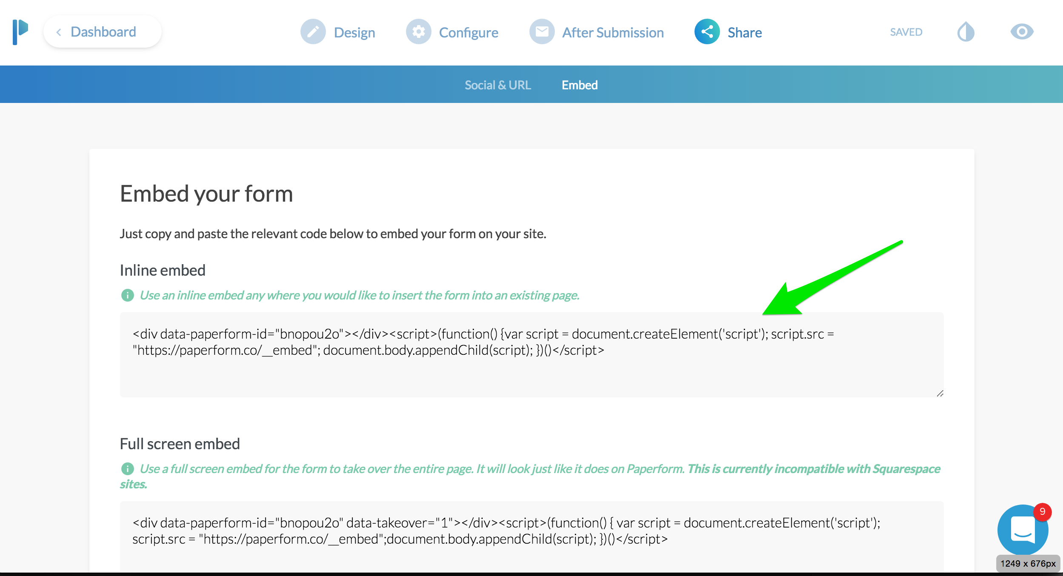Open the chat support widget
The image size is (1063, 576).
(x=1022, y=530)
